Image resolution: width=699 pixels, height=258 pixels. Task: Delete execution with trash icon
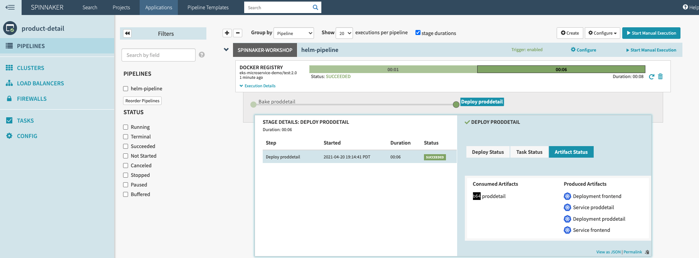pos(660,77)
